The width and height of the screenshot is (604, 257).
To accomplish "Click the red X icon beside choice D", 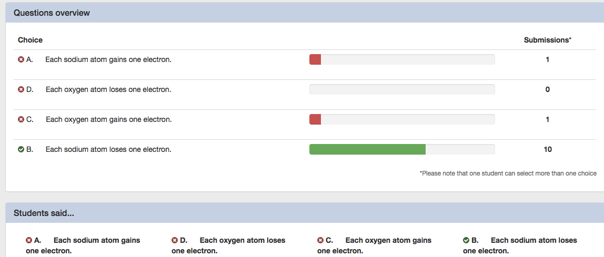I will [x=21, y=90].
